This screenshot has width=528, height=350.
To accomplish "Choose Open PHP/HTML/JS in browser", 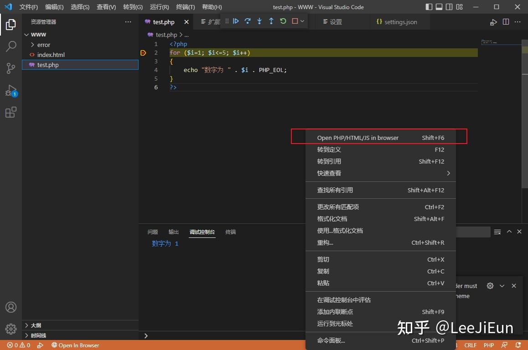I will 357,137.
